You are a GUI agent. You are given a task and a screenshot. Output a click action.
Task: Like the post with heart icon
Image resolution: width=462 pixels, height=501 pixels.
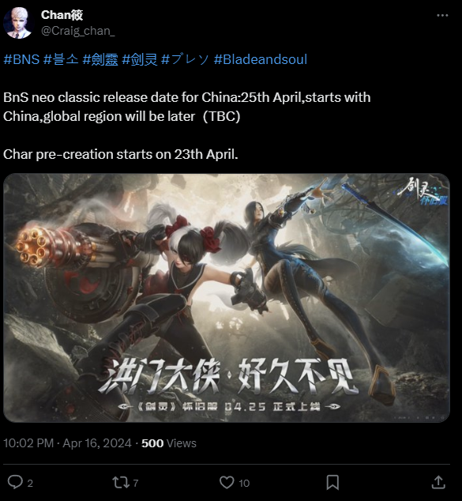coord(227,483)
